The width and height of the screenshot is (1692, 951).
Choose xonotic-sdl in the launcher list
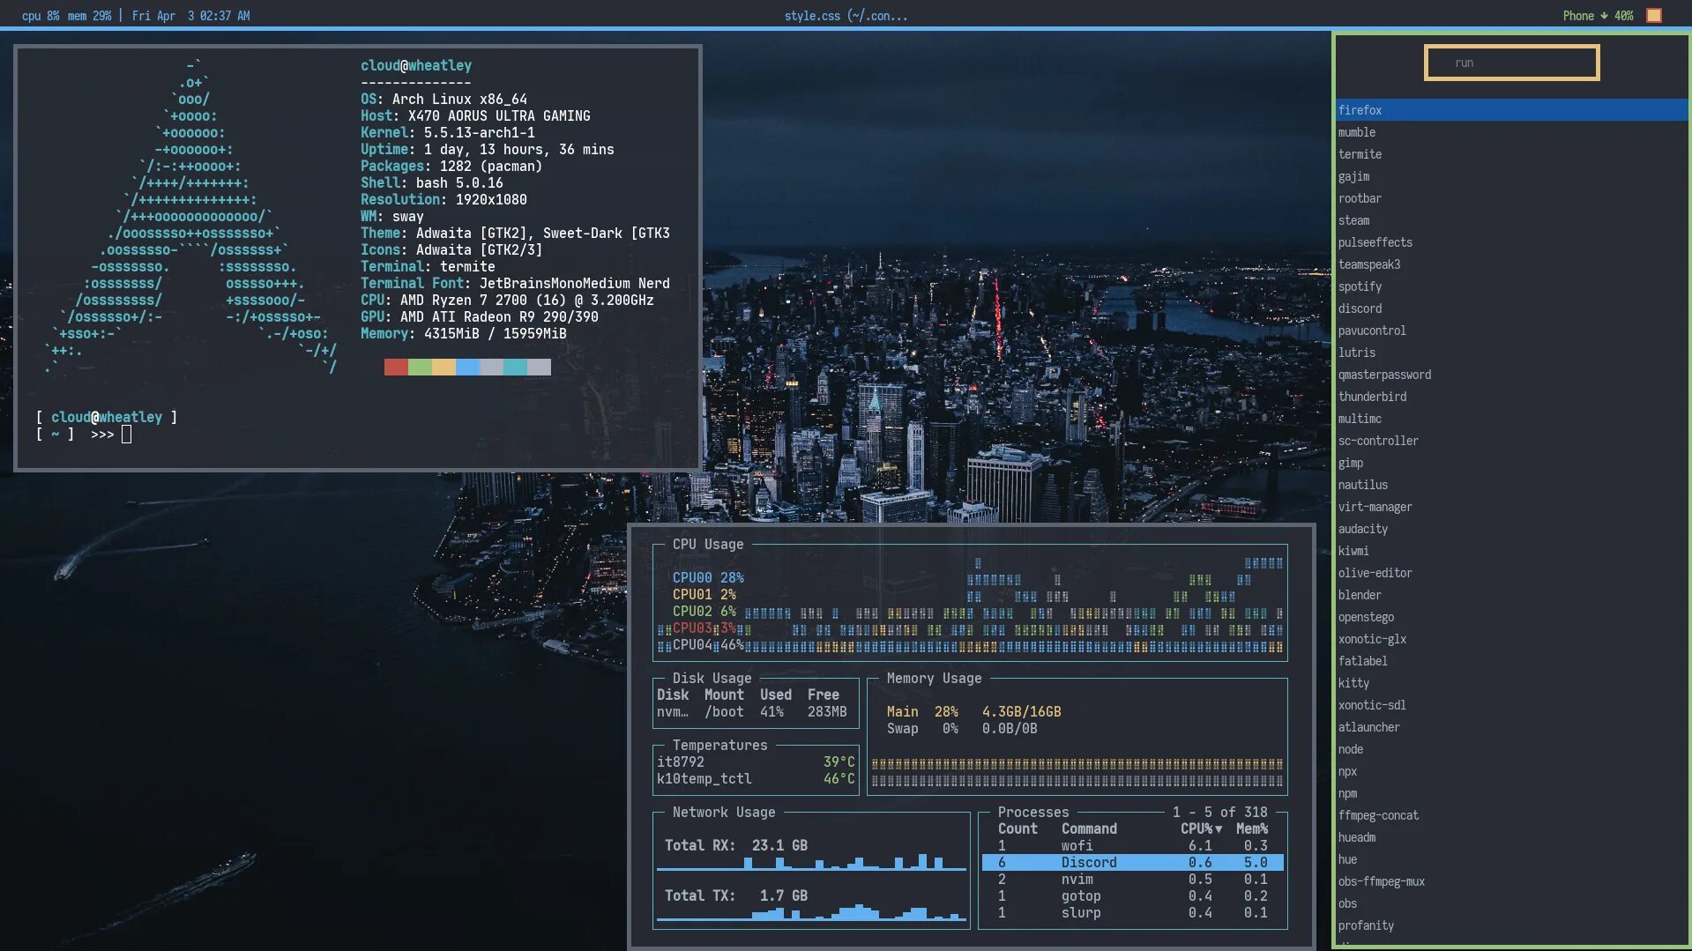click(x=1512, y=705)
